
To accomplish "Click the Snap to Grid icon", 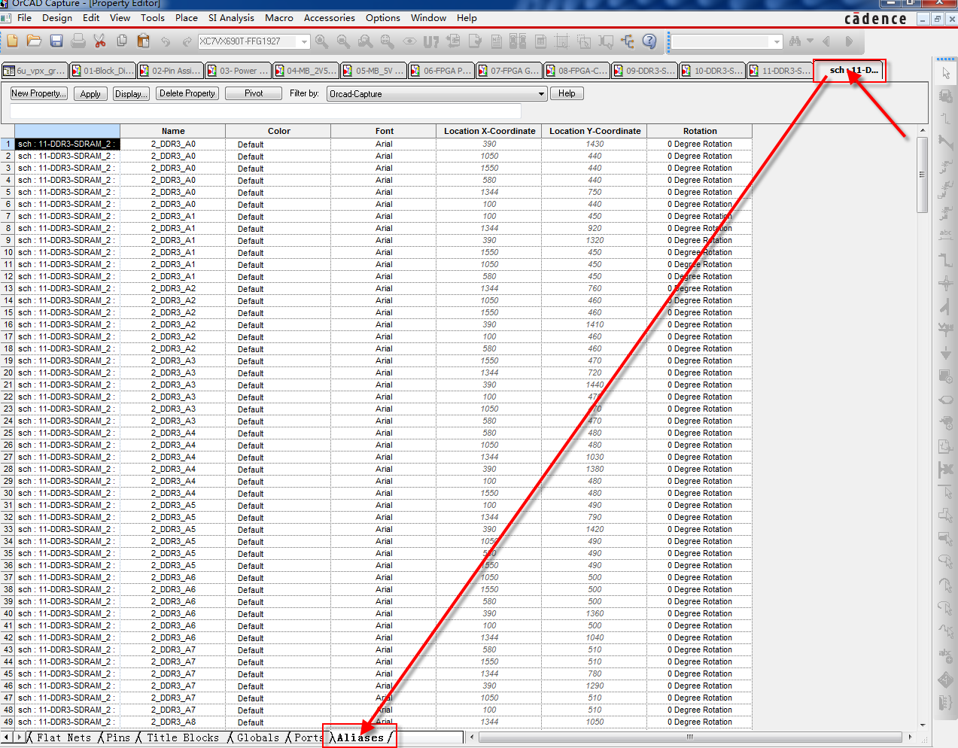I will [x=561, y=41].
